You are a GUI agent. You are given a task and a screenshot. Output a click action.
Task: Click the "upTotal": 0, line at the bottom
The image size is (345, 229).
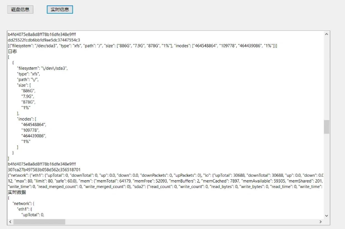(x=33, y=215)
